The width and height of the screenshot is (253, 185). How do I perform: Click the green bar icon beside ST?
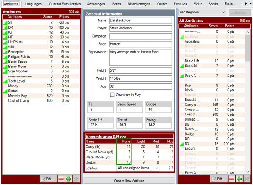[x=5, y=23]
